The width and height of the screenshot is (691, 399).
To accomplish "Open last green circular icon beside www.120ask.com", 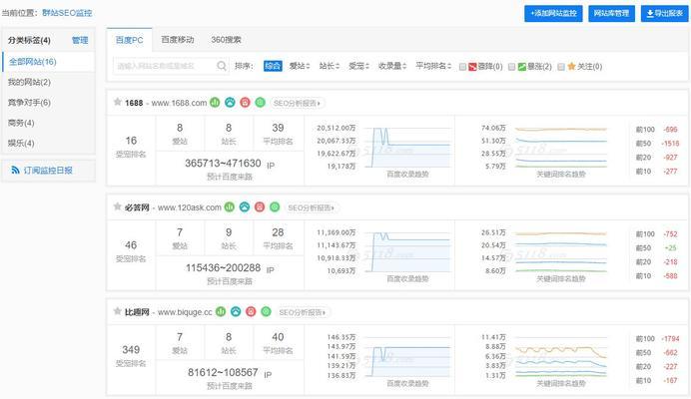I will click(275, 206).
